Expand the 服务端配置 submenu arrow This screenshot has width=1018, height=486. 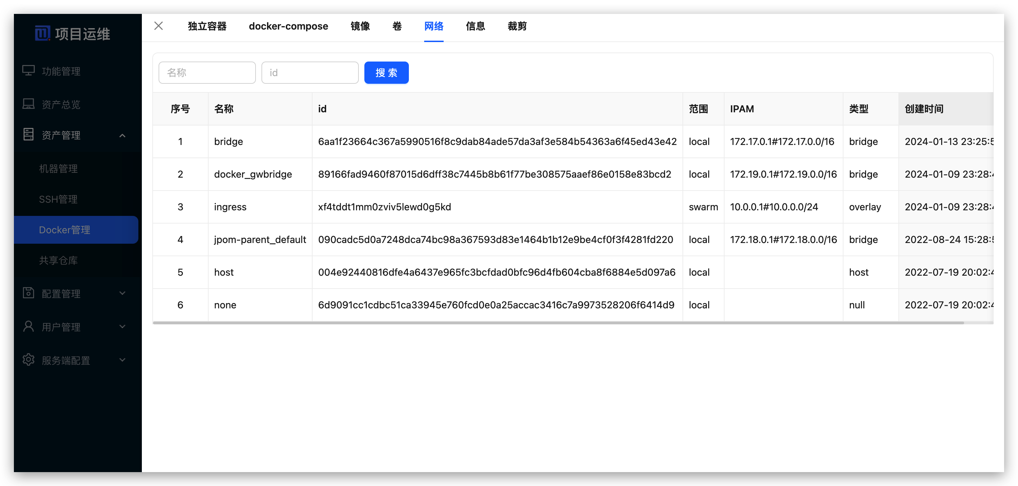(122, 360)
